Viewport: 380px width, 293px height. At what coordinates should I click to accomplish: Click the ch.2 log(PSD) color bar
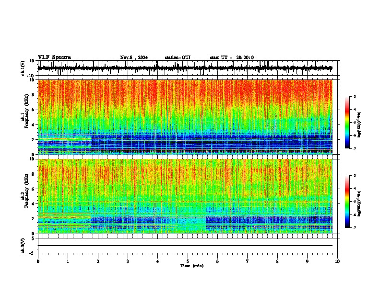(x=347, y=202)
